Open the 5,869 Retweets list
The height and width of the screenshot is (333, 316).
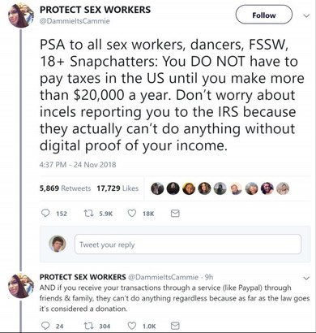pyautogui.click(x=65, y=188)
